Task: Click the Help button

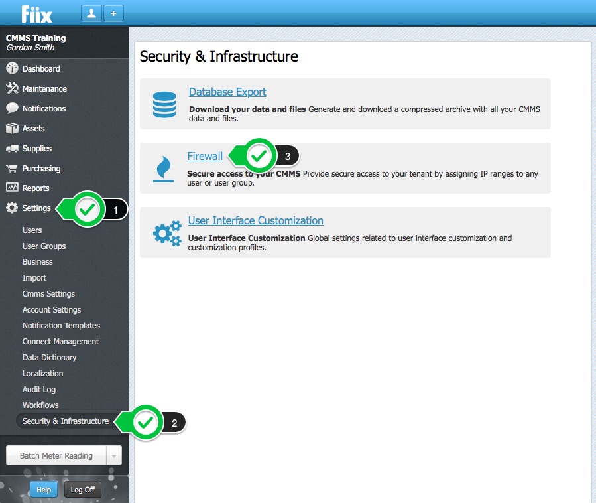Action: point(44,490)
